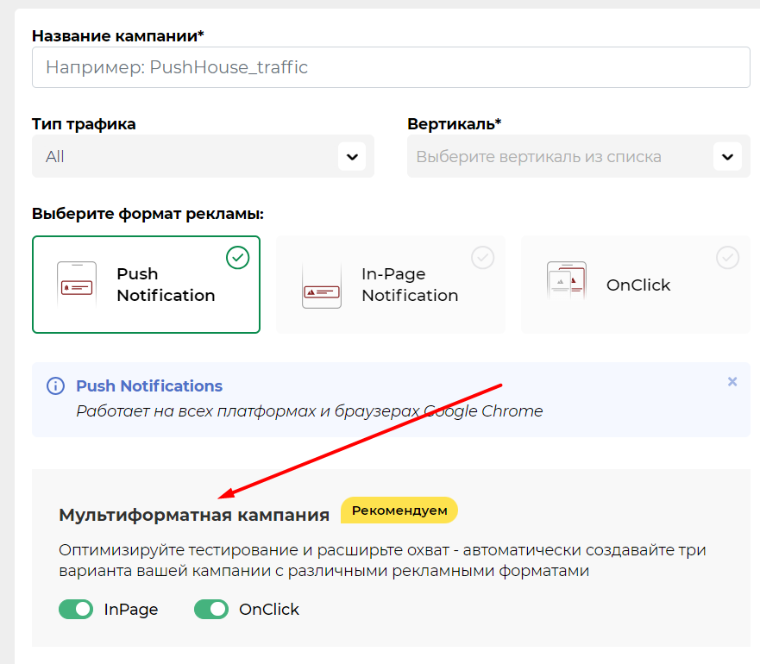Focus the Название кампании input field
This screenshot has height=664, width=760.
point(391,67)
